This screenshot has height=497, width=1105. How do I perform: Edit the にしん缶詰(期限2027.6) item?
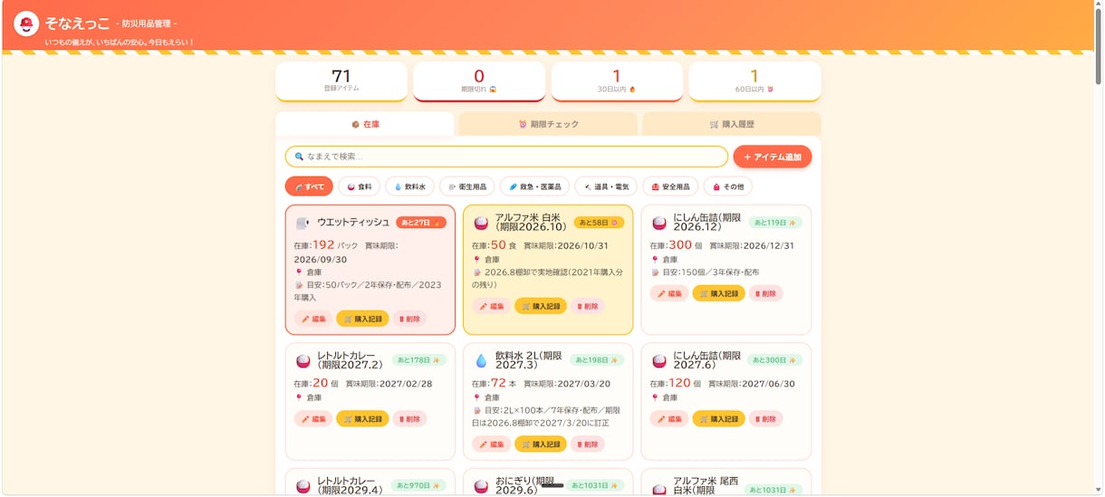[669, 419]
